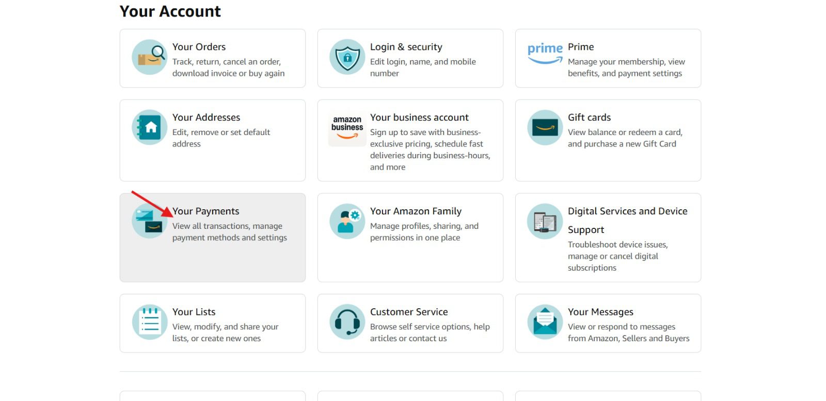Open Customer Service help options
This screenshot has width=826, height=401.
pyautogui.click(x=410, y=324)
